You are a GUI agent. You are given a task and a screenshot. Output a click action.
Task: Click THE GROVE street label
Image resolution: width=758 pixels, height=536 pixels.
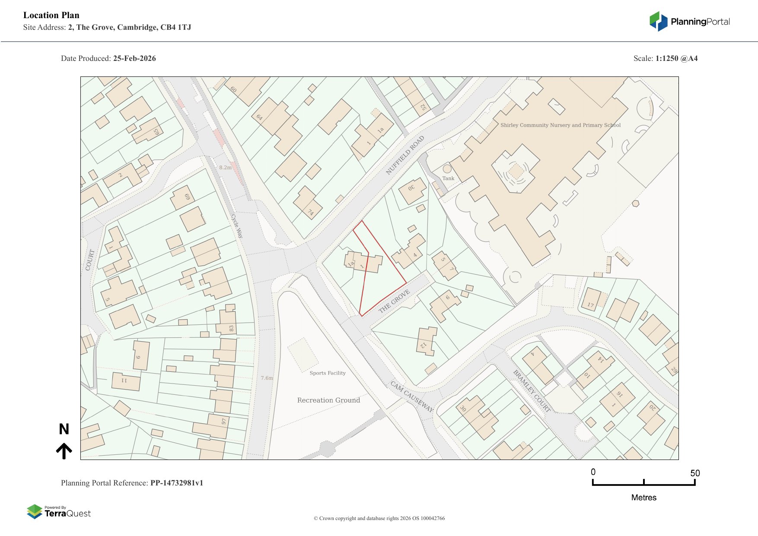click(x=394, y=301)
